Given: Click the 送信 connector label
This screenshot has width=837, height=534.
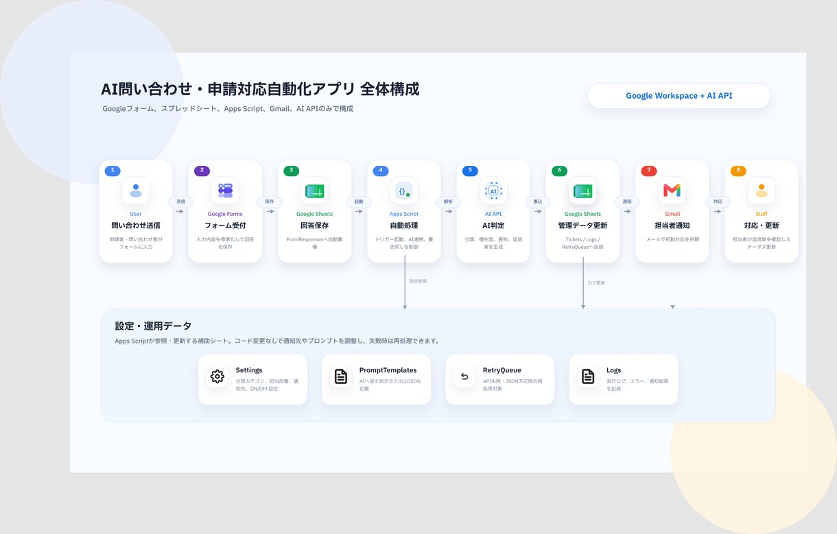Looking at the screenshot, I should [x=181, y=202].
